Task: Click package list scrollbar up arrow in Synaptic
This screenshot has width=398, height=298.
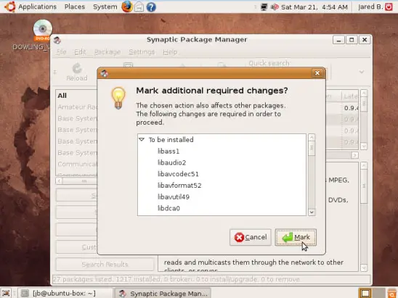Action: pos(364,93)
